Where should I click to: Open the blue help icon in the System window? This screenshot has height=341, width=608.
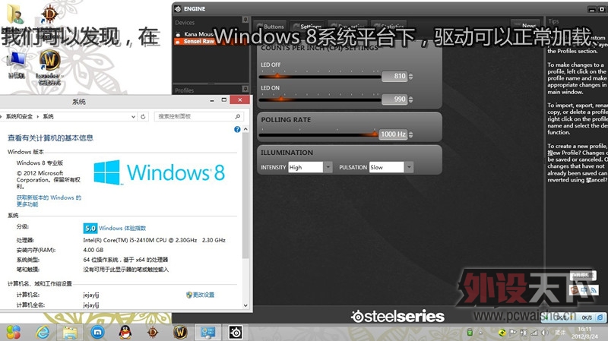[237, 129]
